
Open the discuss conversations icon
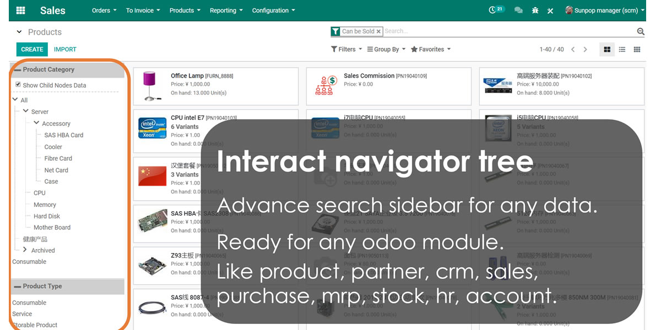click(x=518, y=10)
